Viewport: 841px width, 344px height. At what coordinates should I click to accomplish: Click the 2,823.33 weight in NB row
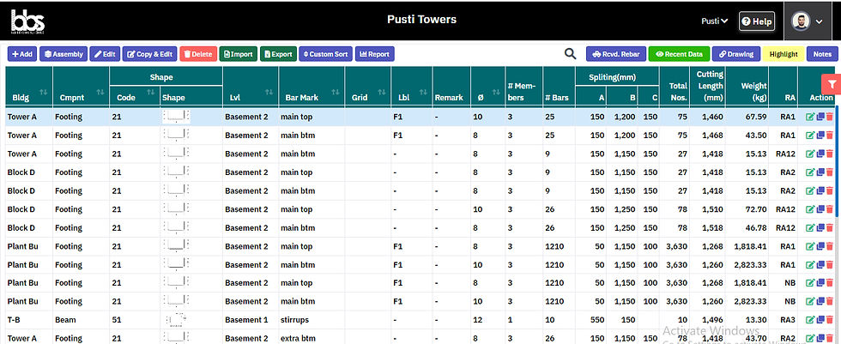click(x=748, y=302)
